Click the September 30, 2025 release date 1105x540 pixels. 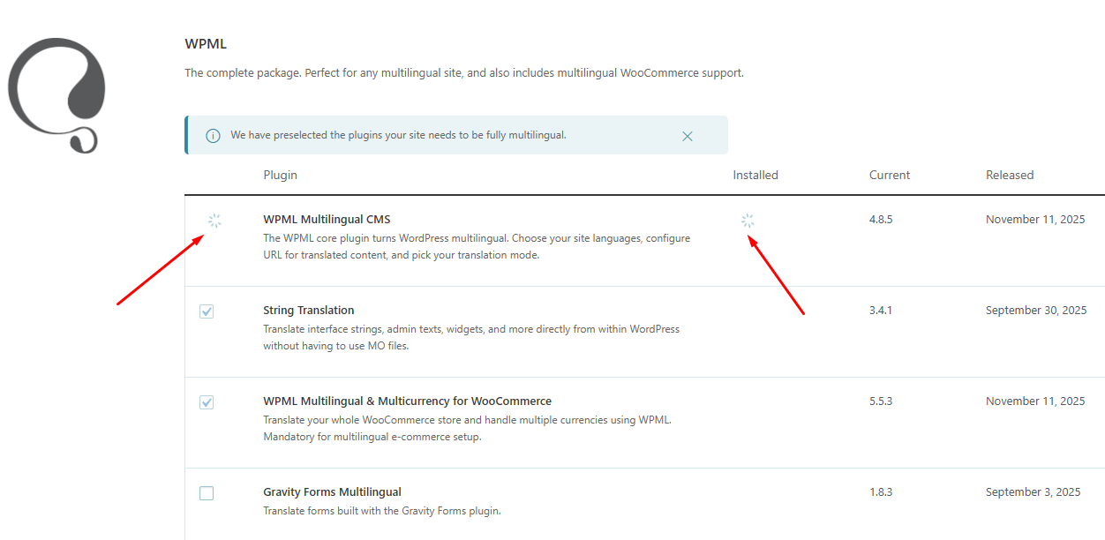(x=1036, y=310)
